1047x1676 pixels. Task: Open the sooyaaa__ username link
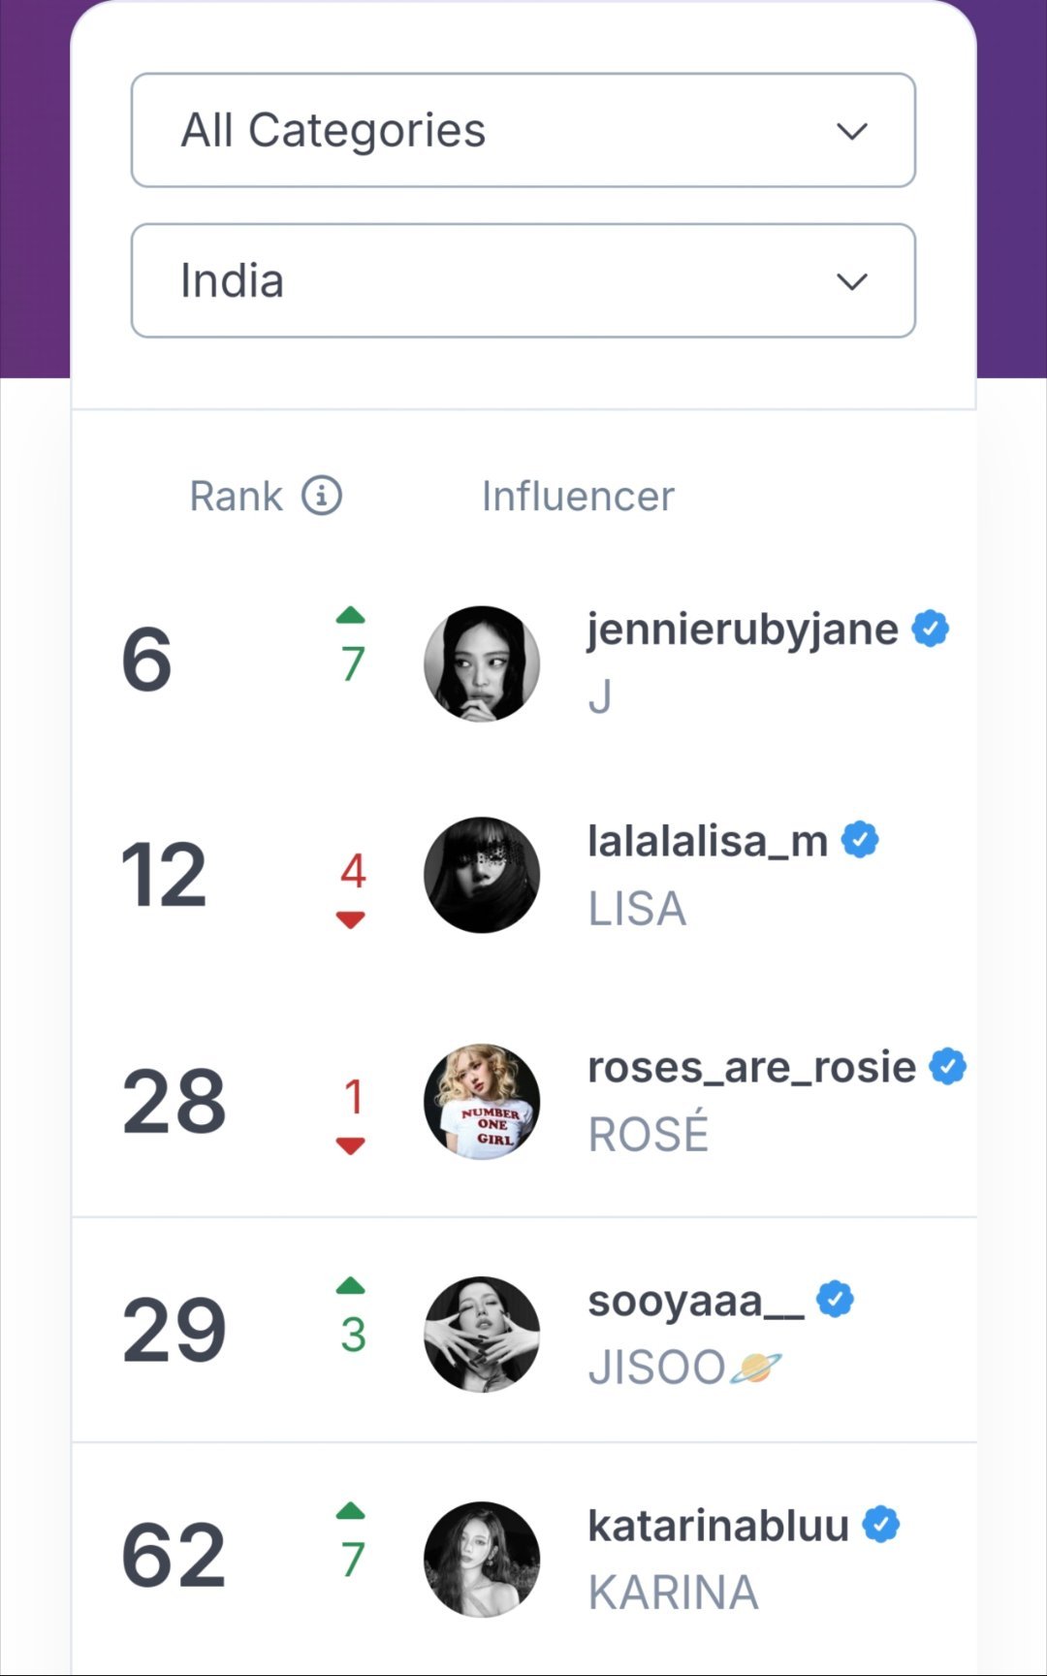(696, 1301)
